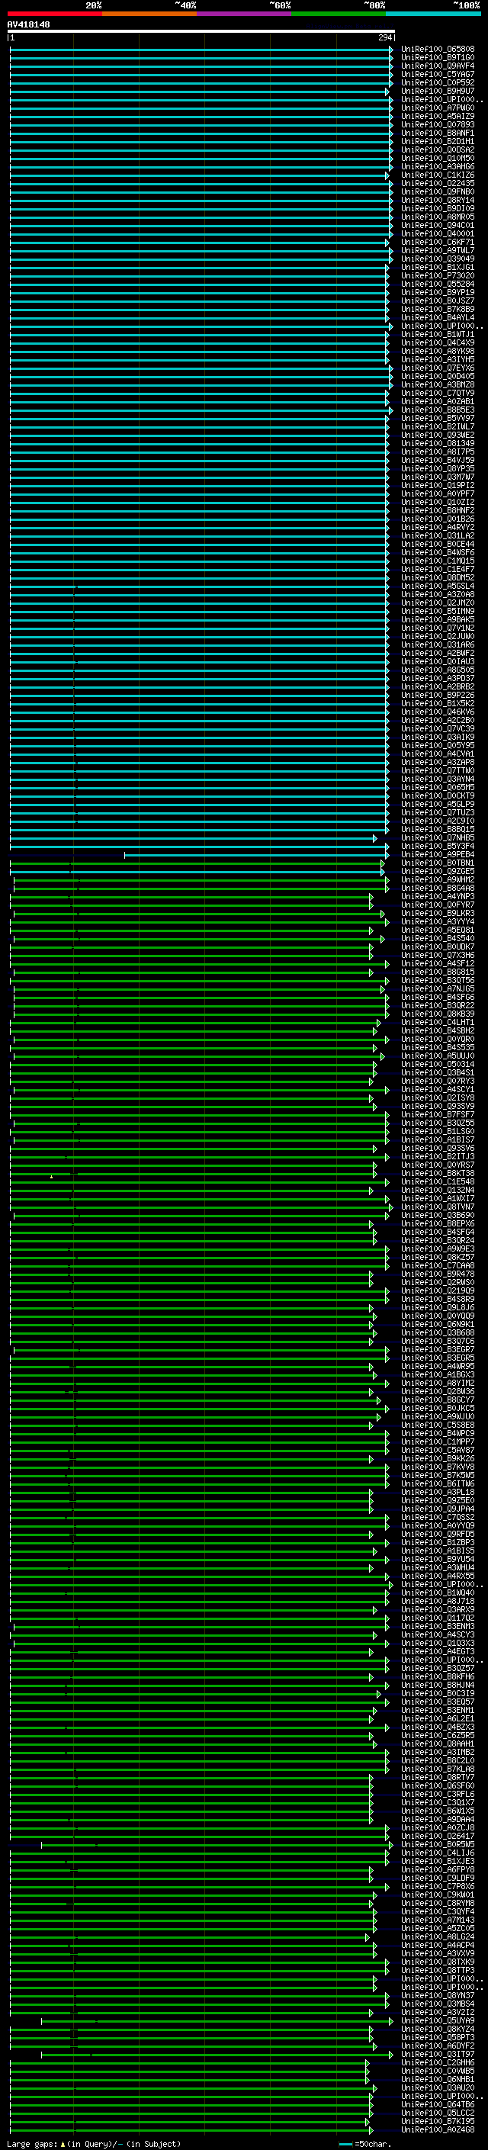Click the UniRef100_C6KF71 label
The image size is (488, 2150).
click(437, 242)
